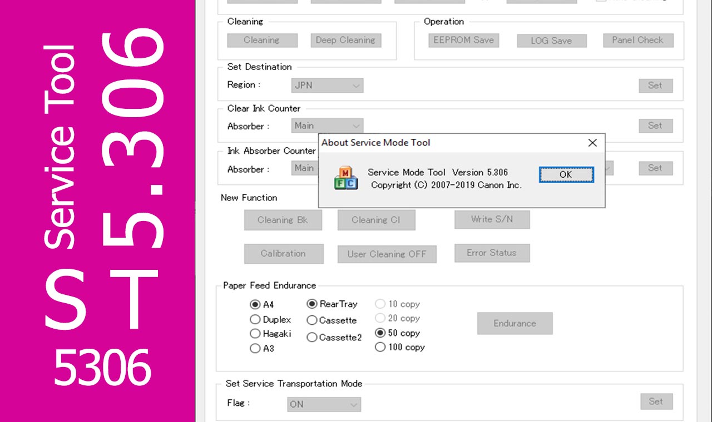Open the Flag dropdown set to ON
The width and height of the screenshot is (712, 422).
[324, 404]
